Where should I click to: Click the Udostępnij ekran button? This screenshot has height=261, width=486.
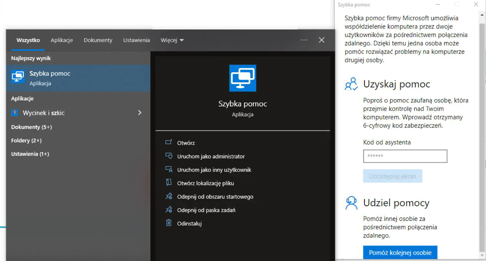[393, 176]
